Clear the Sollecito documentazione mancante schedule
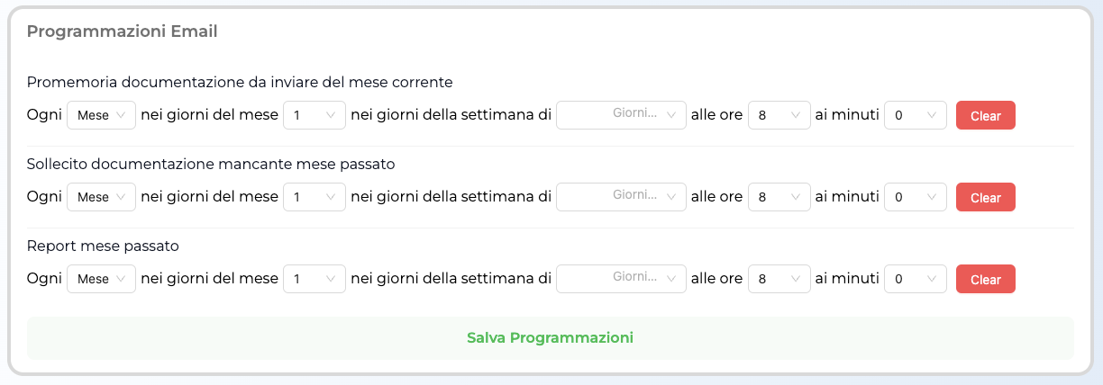The image size is (1103, 385). 985,197
